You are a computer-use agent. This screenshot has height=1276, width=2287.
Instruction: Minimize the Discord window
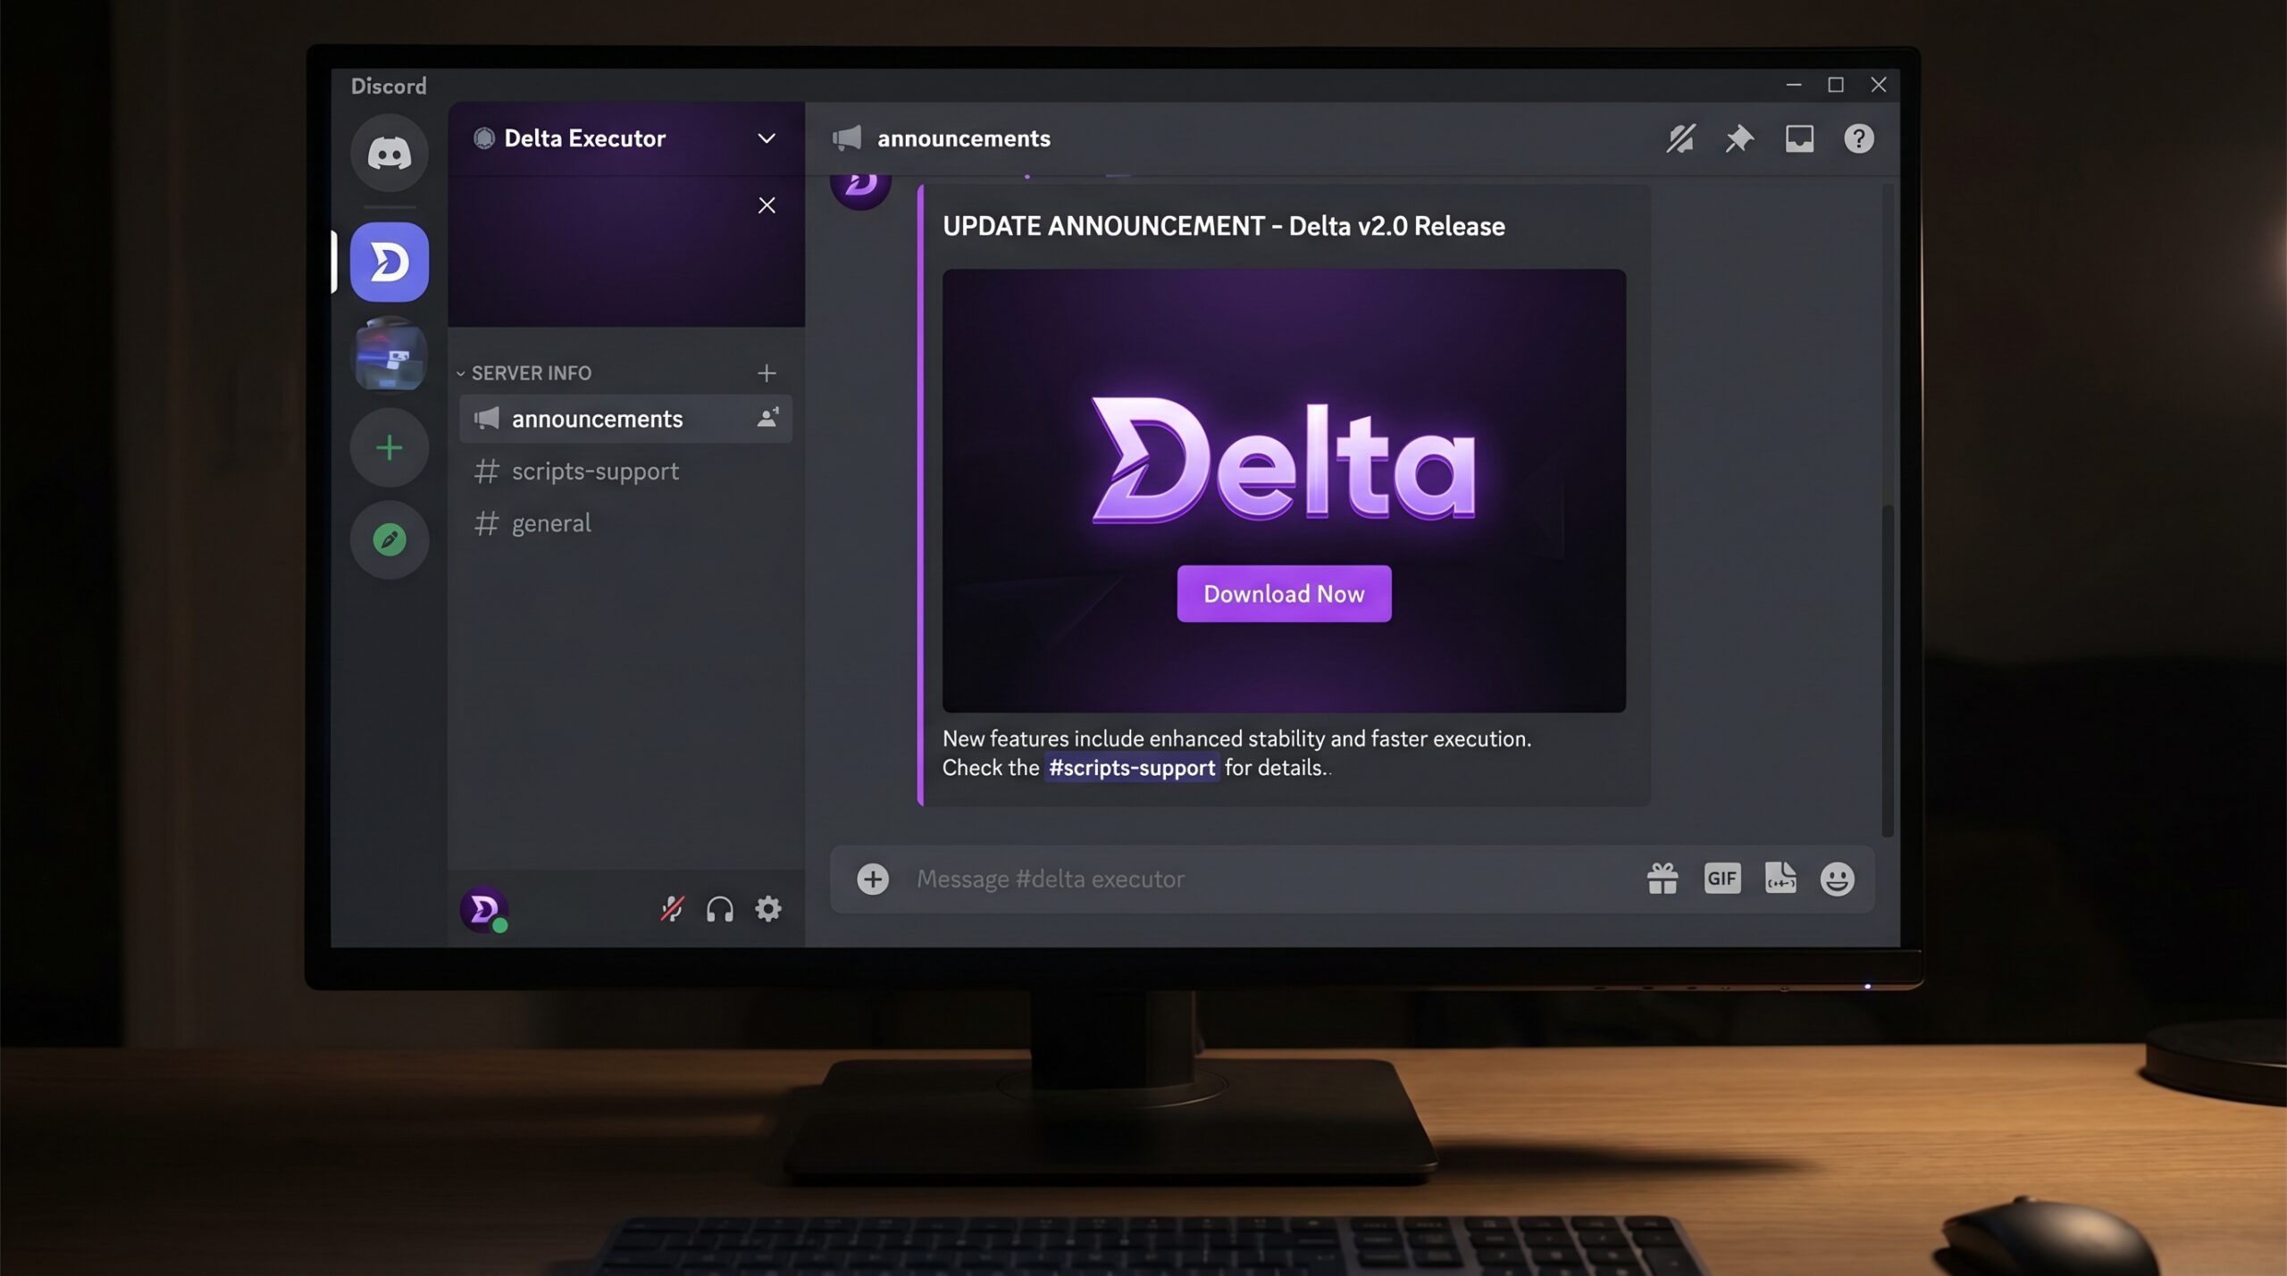click(1793, 85)
